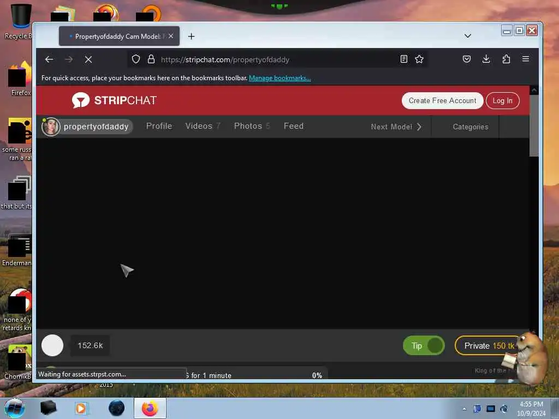
Task: Open the Profile tab
Action: (159, 126)
